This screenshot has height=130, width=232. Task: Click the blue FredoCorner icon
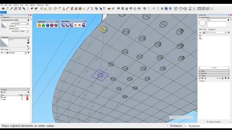tap(47, 25)
